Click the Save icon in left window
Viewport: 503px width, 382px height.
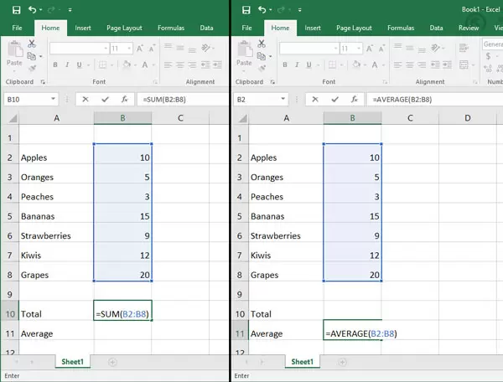point(14,10)
